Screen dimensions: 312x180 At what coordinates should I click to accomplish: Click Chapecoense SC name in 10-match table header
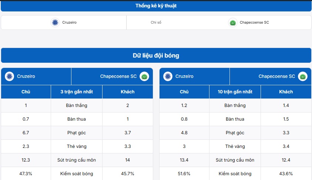click(x=277, y=76)
